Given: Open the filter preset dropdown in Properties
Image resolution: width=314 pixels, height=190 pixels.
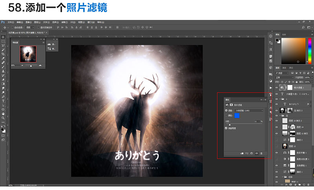Looking at the screenshot, I should click(249, 111).
